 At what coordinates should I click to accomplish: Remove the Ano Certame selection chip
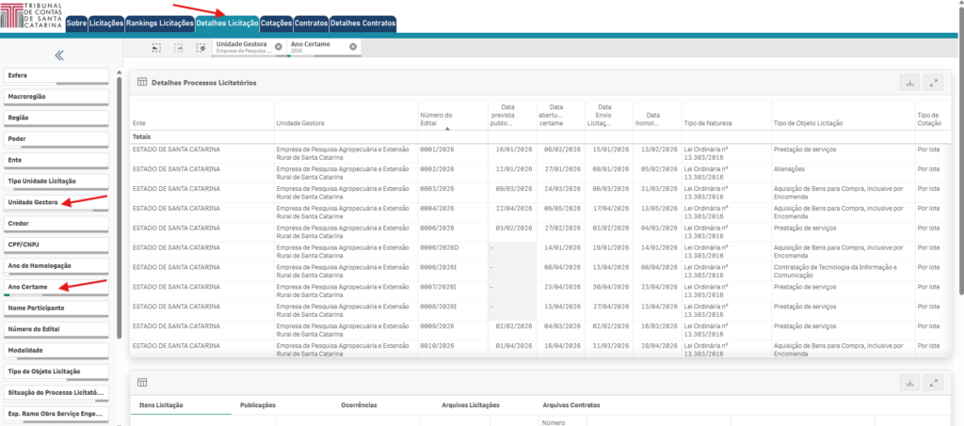point(353,47)
